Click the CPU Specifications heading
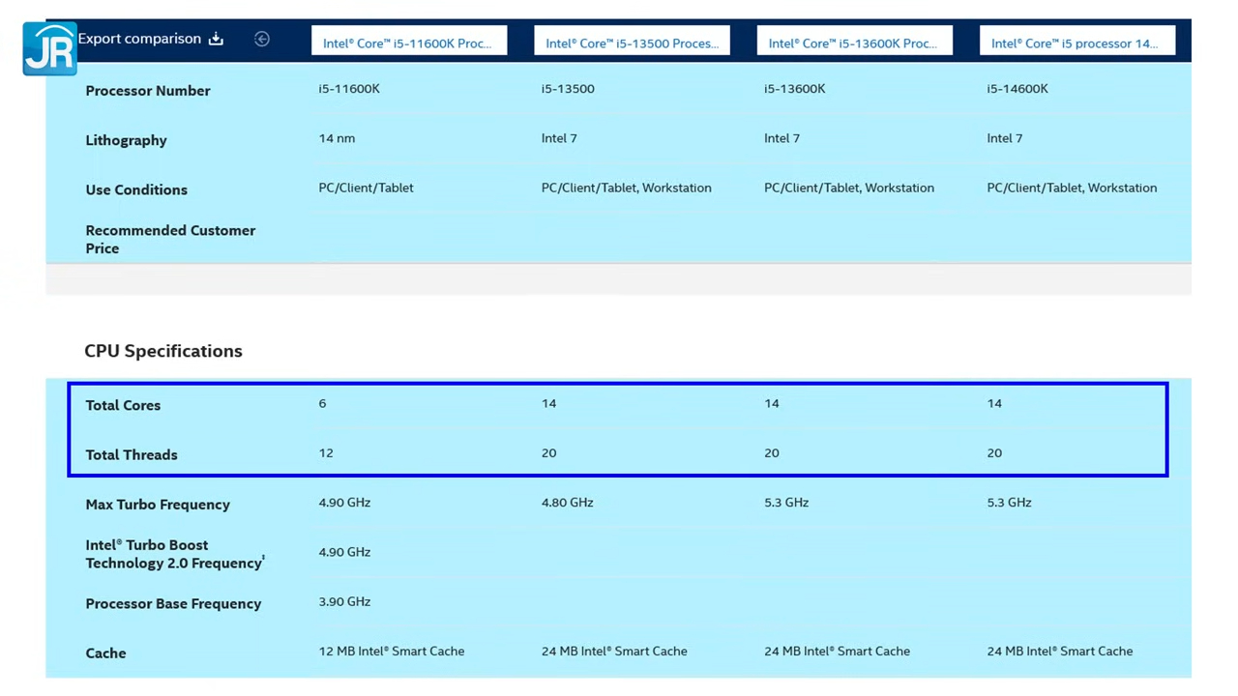The width and height of the screenshot is (1238, 696). (163, 351)
